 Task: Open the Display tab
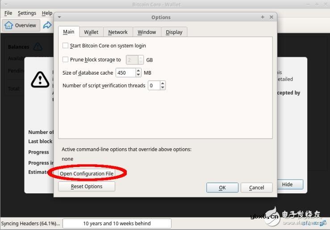pyautogui.click(x=174, y=32)
